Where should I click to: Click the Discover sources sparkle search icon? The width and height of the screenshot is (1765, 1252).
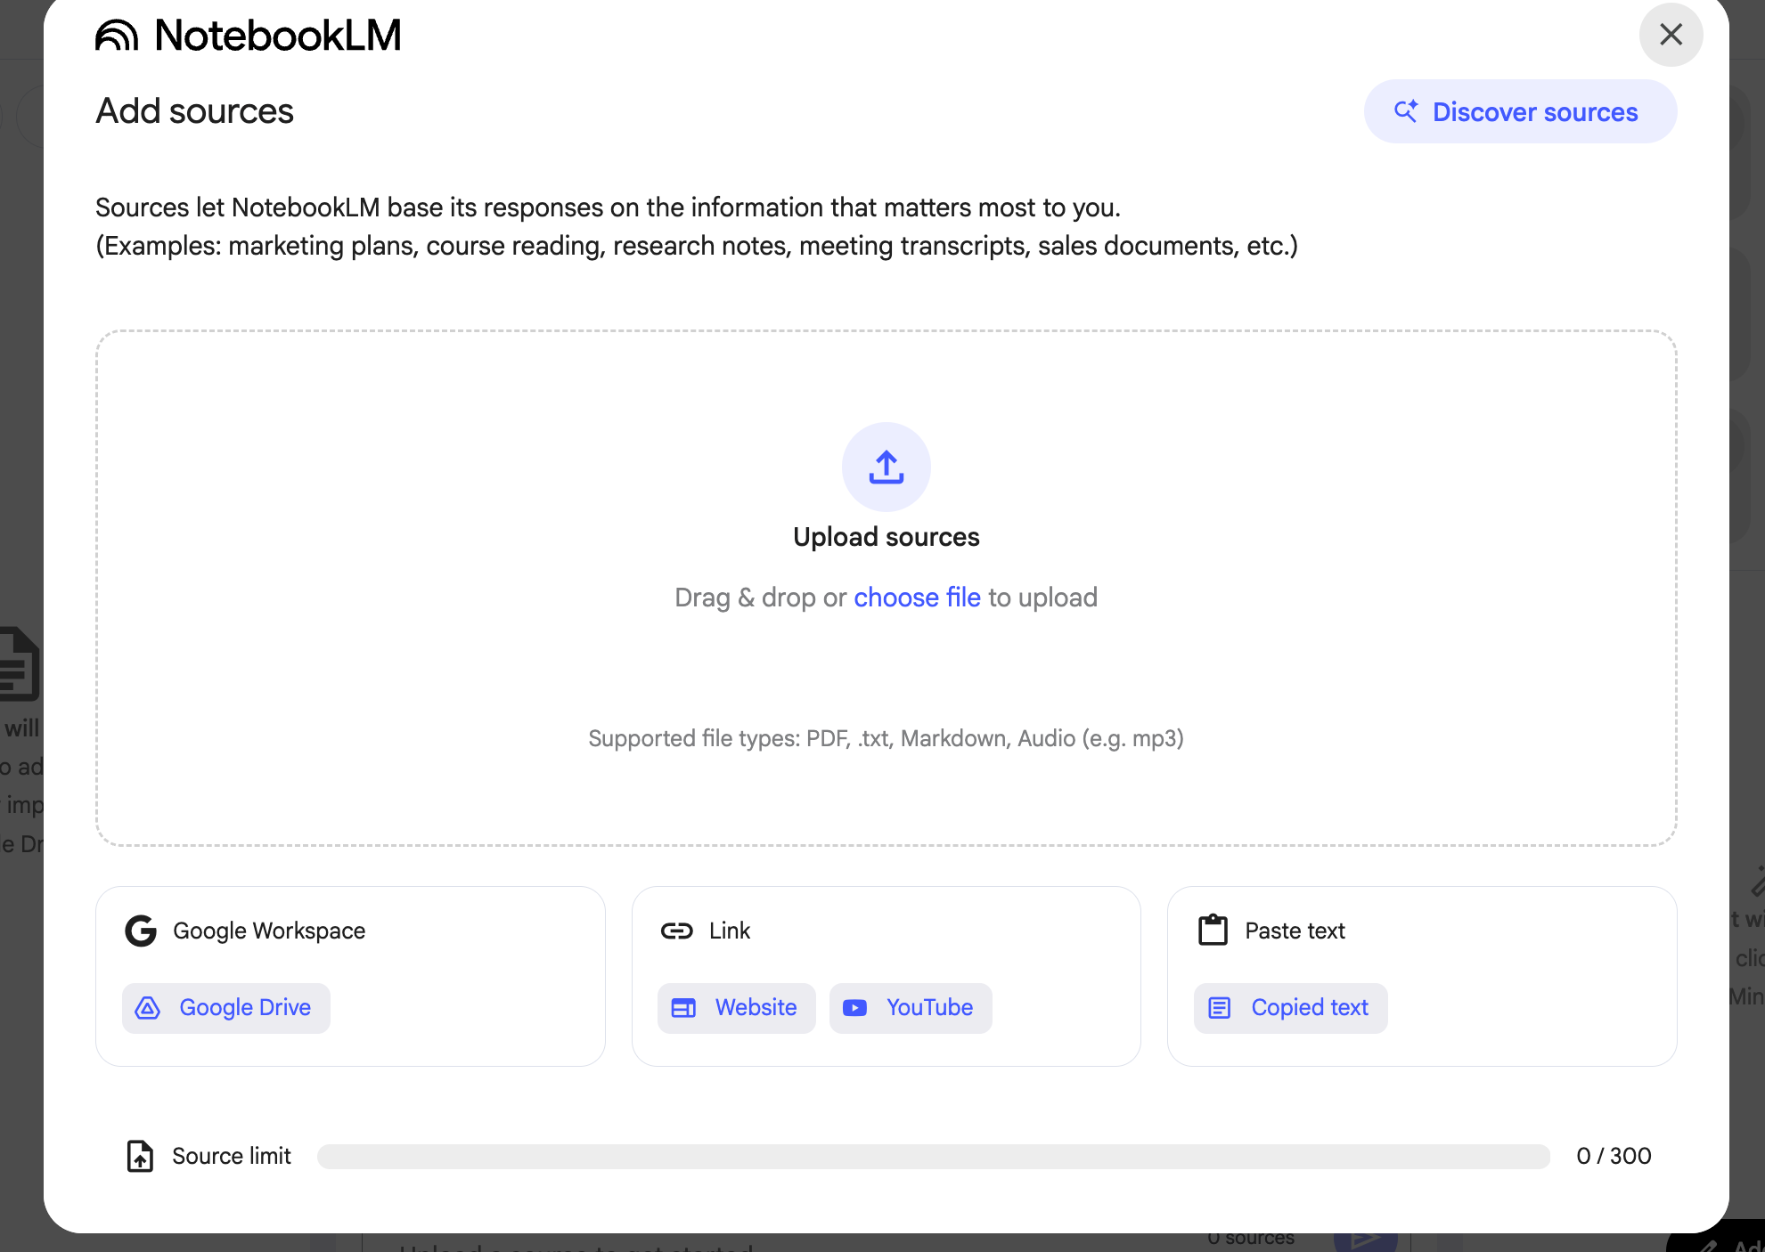tap(1406, 111)
